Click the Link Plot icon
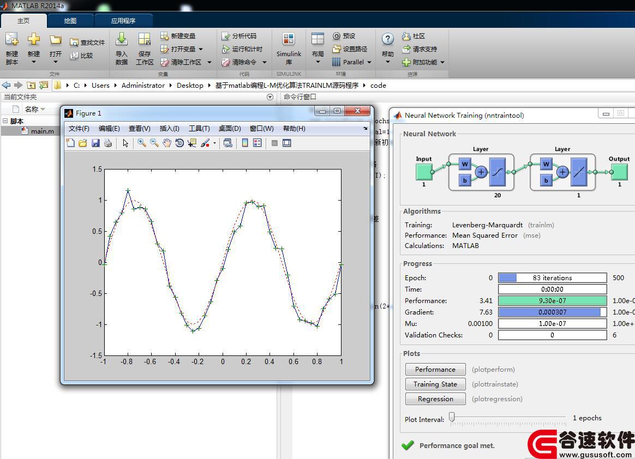This screenshot has width=635, height=459. [x=228, y=143]
